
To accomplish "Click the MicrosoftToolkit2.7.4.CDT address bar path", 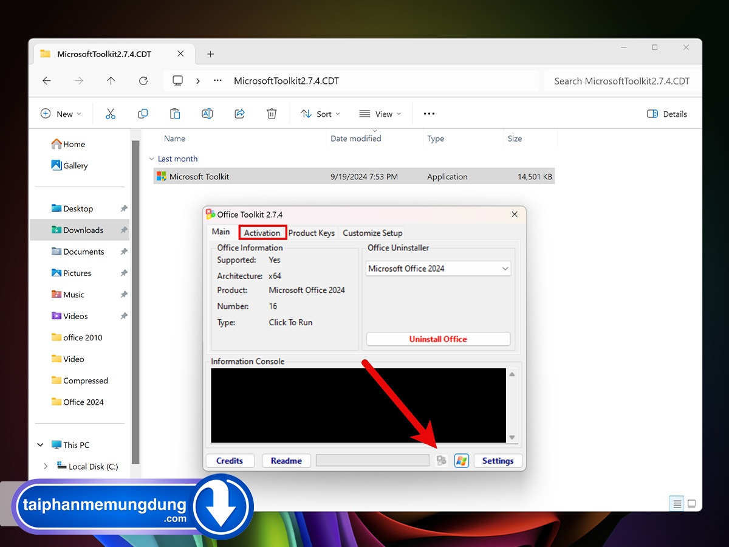I will [x=287, y=81].
